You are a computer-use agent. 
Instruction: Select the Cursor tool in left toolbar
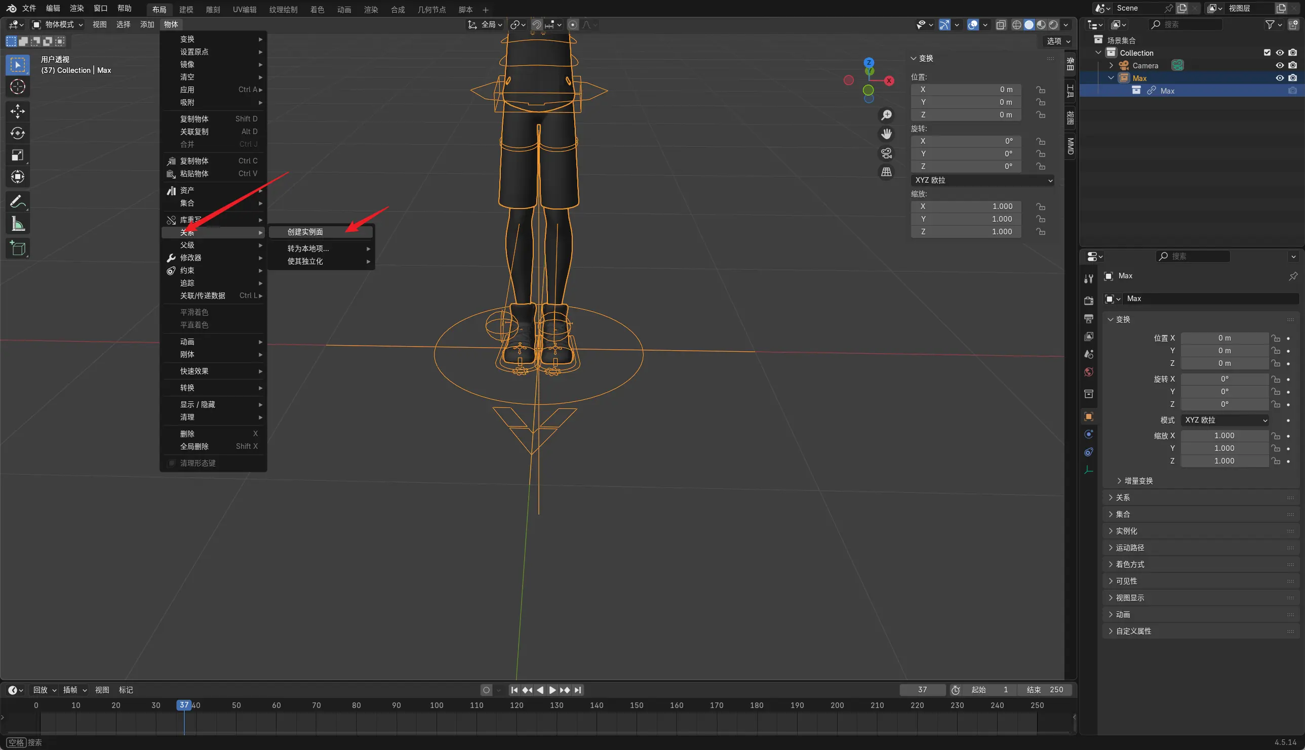(18, 87)
